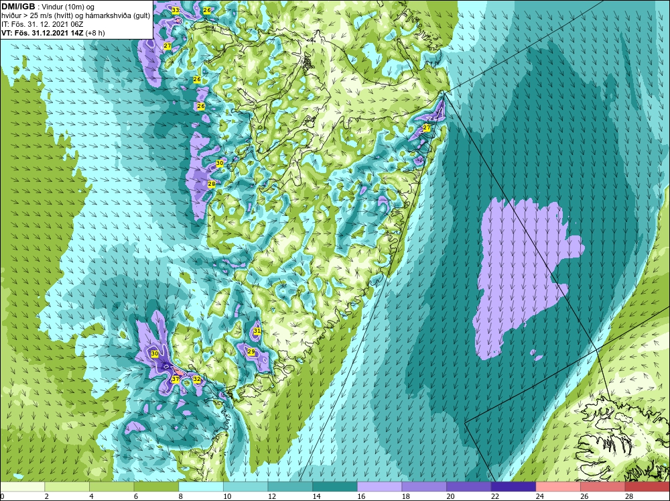Select the 2–4 m/s legend color swatch

pos(66,487)
